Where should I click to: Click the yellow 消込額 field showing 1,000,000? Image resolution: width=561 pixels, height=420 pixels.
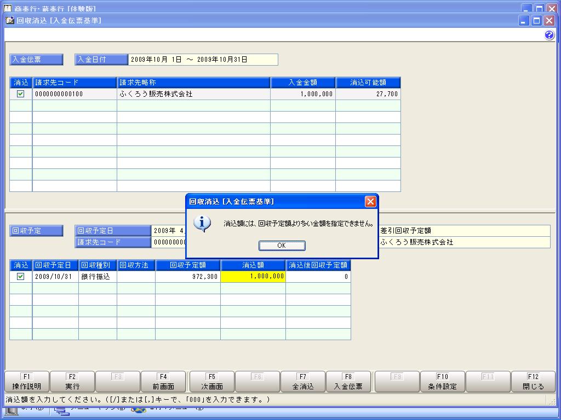pyautogui.click(x=253, y=276)
